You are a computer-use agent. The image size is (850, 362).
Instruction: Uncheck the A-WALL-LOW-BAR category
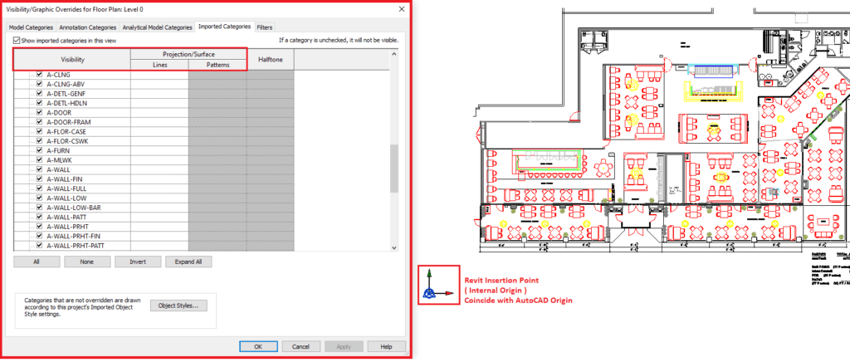(x=38, y=208)
